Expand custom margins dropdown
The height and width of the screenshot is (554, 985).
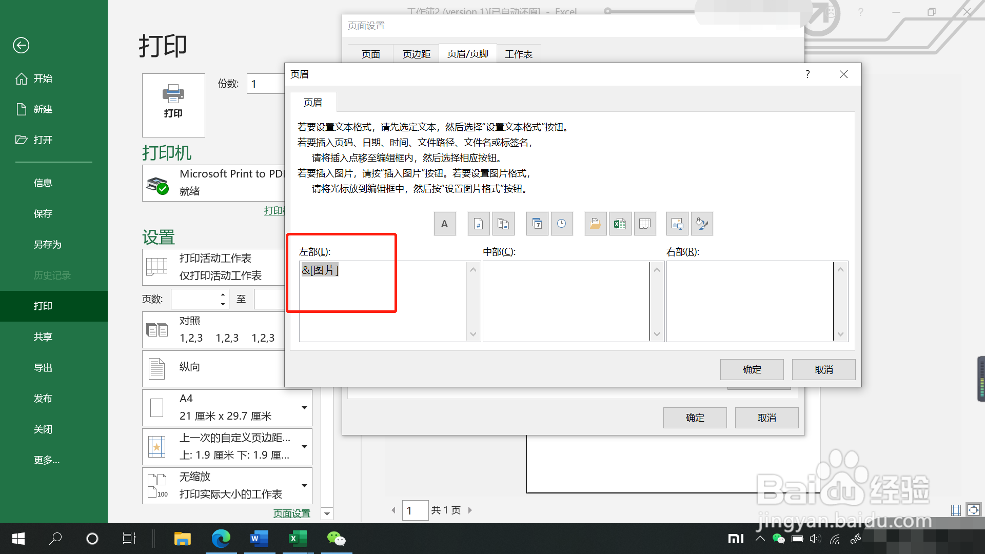click(x=304, y=447)
